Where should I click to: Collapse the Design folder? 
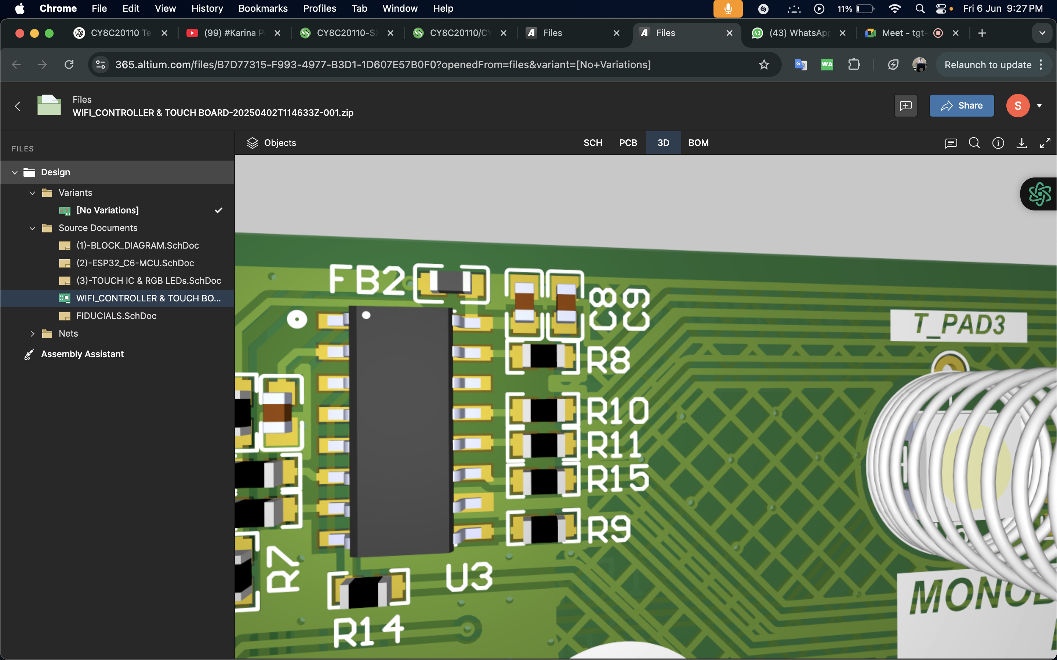tap(14, 172)
